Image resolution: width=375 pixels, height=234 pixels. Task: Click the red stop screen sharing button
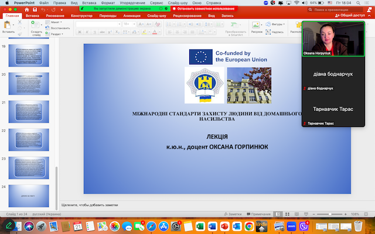(204, 9)
